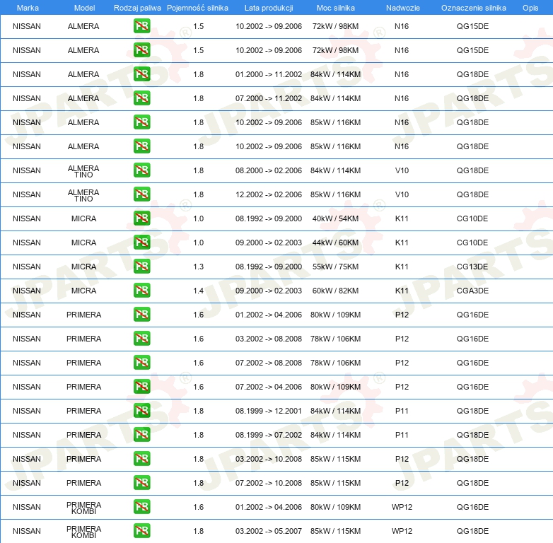Screen dimensions: 553x543
Task: Click fuel icon in Almera Tino 12.2002 row
Action: click(141, 194)
